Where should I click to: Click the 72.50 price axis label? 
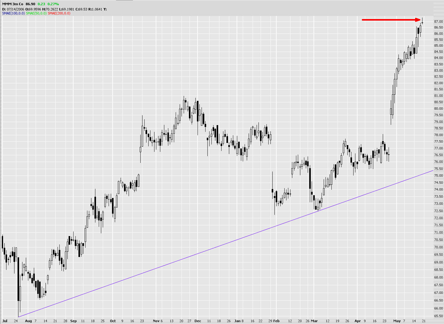pos(438,211)
